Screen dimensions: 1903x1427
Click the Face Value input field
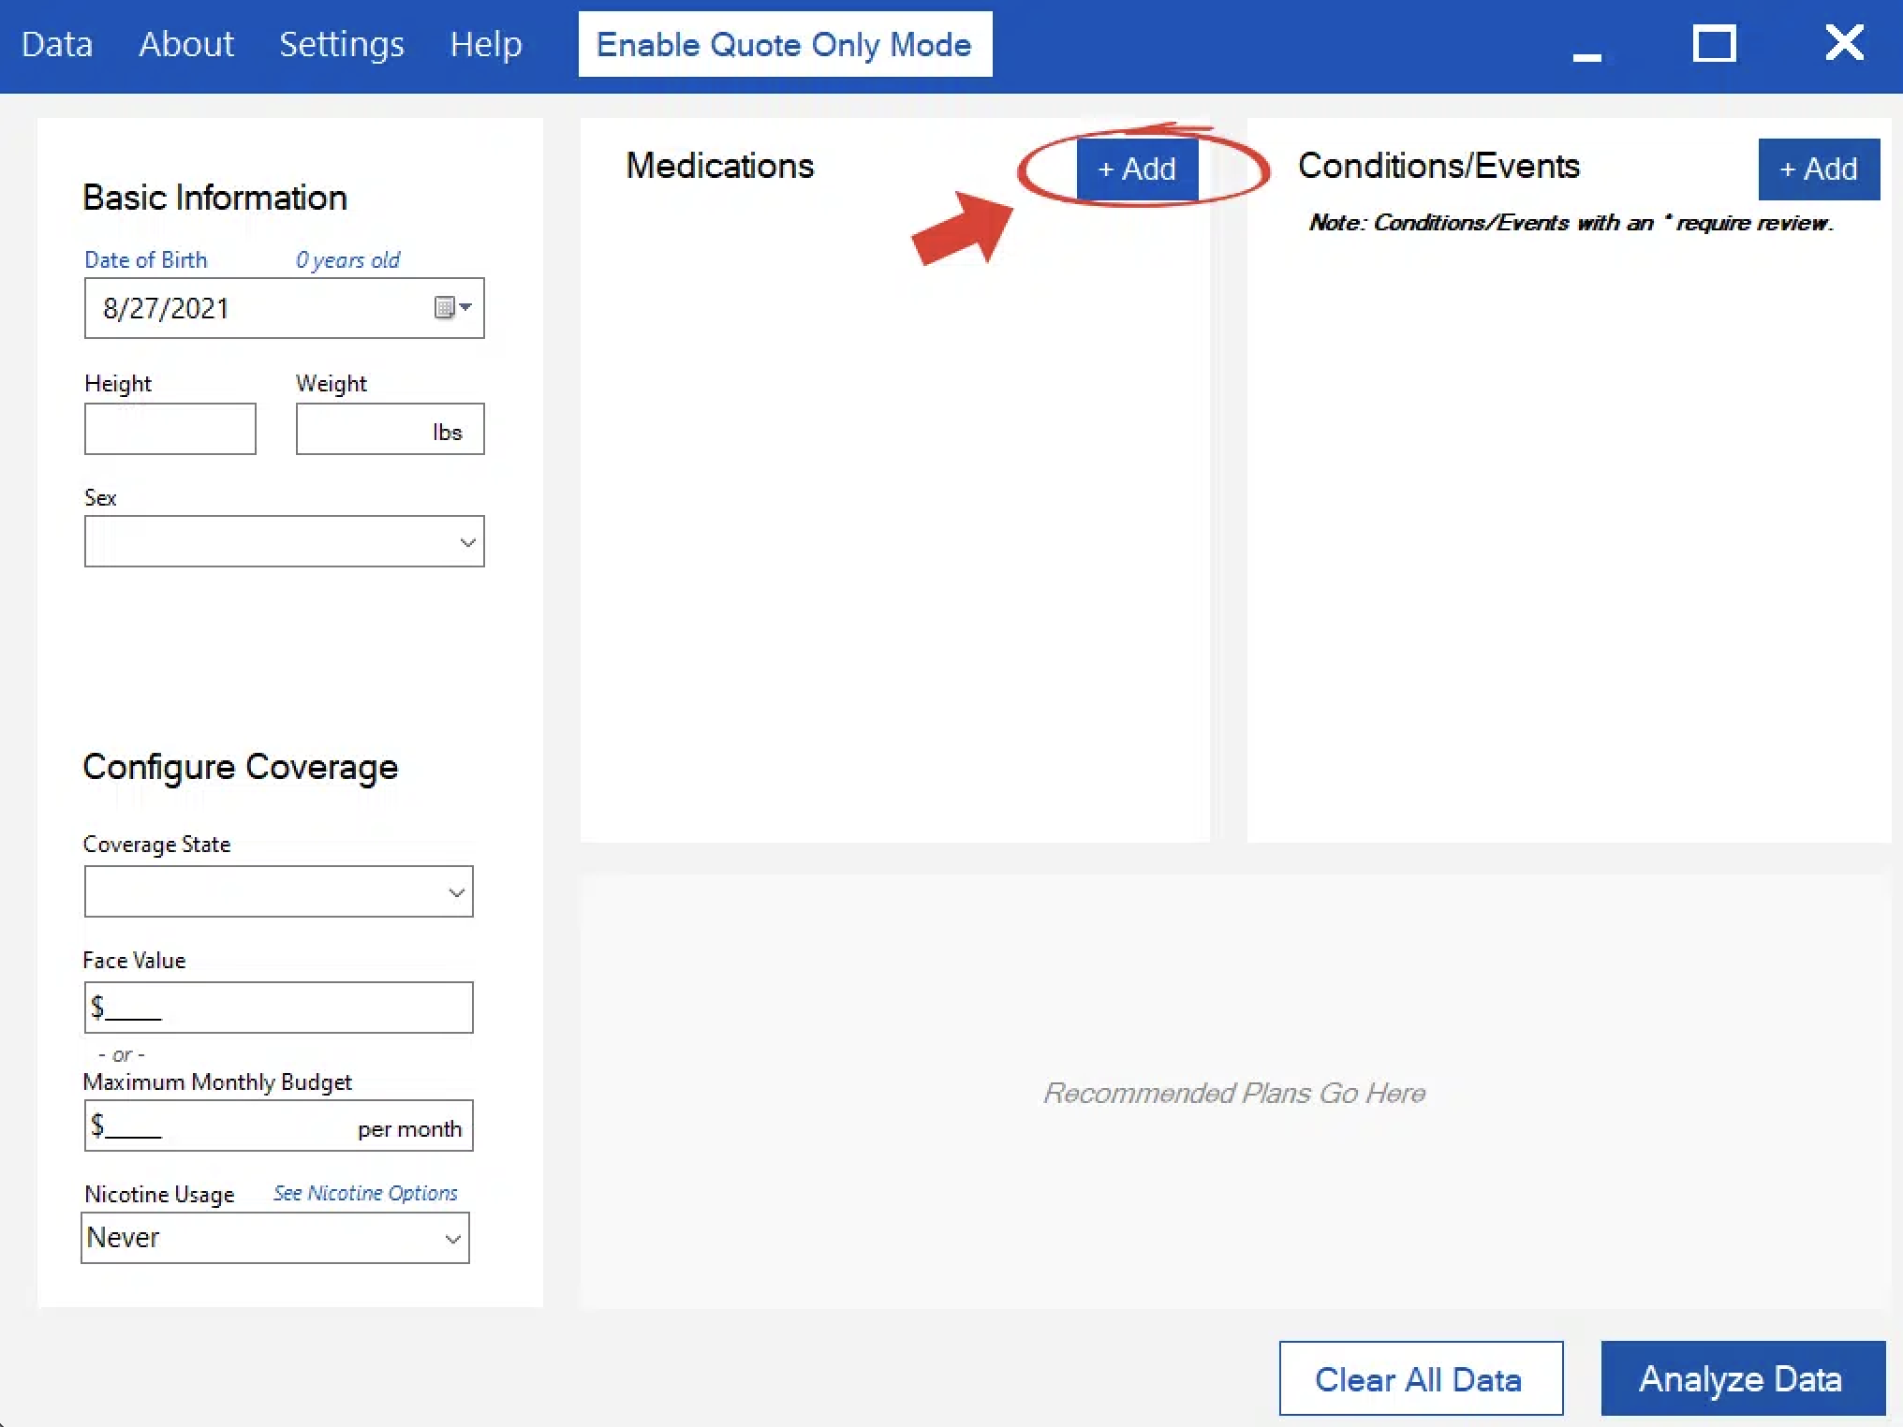click(x=278, y=1008)
